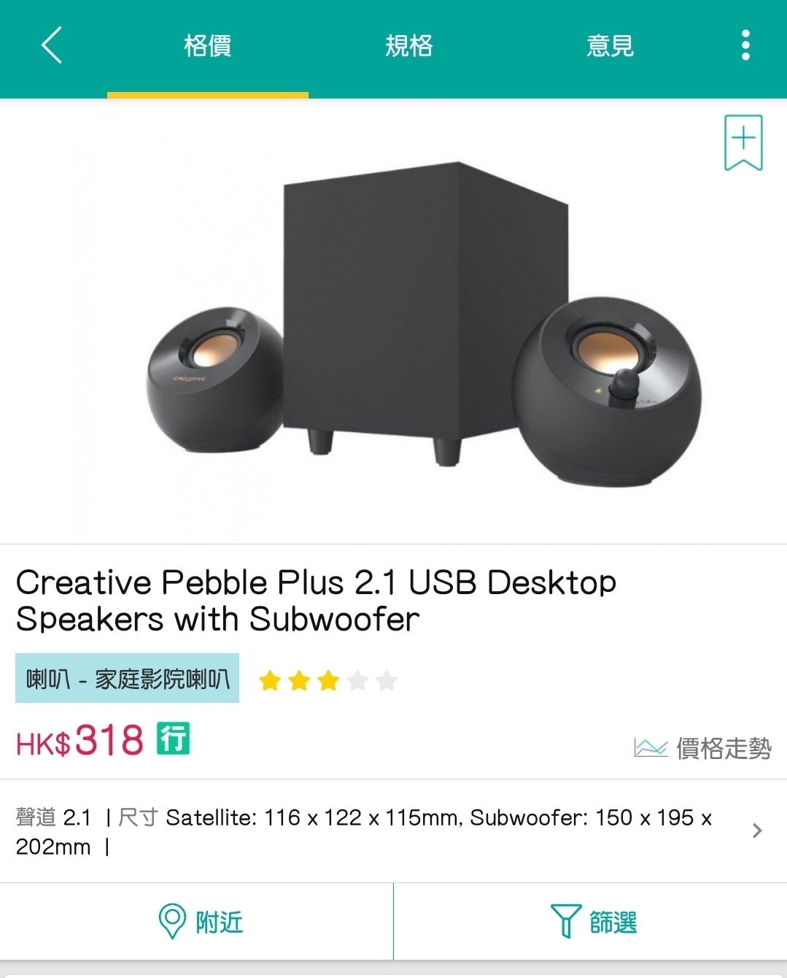Switch to the 格價 tab
Image resolution: width=787 pixels, height=978 pixels.
click(208, 46)
